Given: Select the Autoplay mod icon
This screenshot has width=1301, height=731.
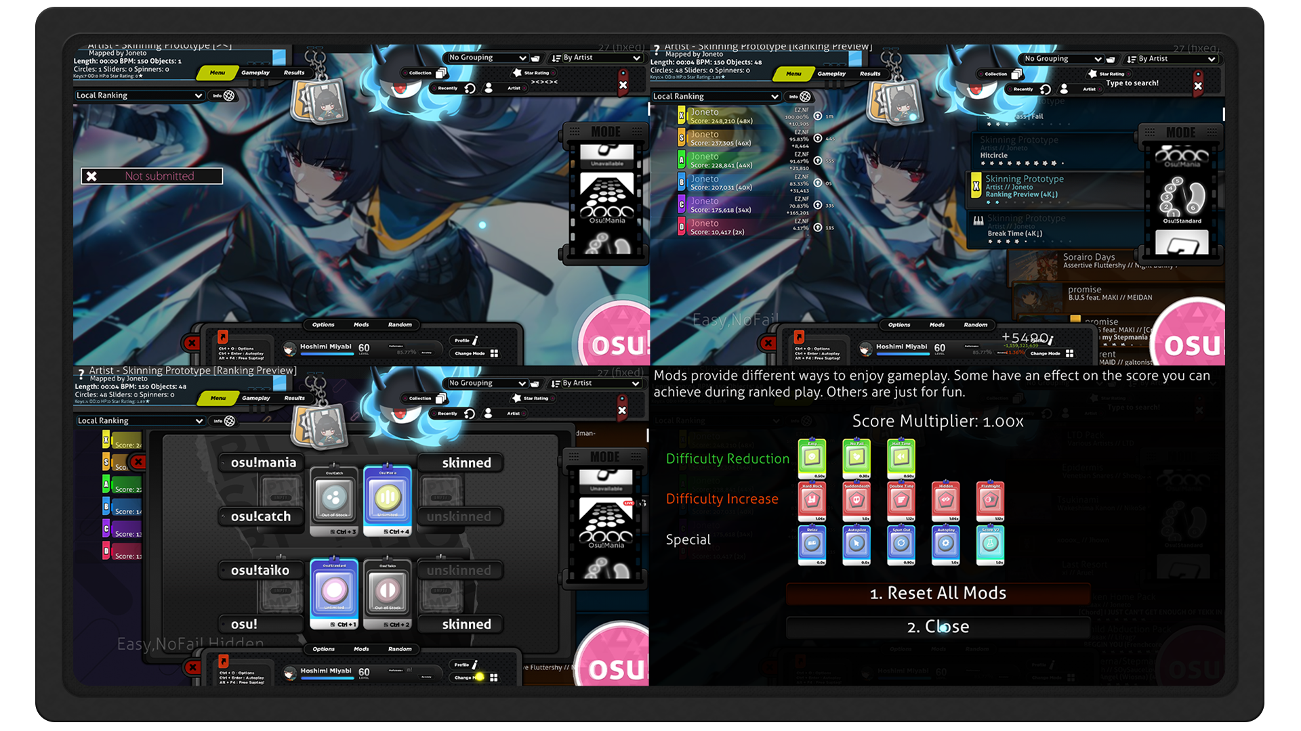Looking at the screenshot, I should (946, 545).
